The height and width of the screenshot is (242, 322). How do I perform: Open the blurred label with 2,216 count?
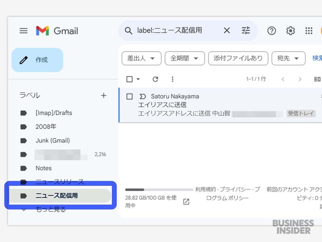click(x=61, y=154)
